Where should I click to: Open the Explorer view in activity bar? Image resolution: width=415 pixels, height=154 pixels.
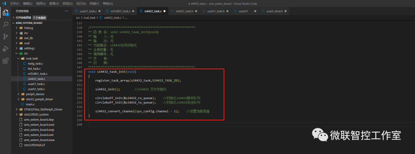(x=5, y=12)
